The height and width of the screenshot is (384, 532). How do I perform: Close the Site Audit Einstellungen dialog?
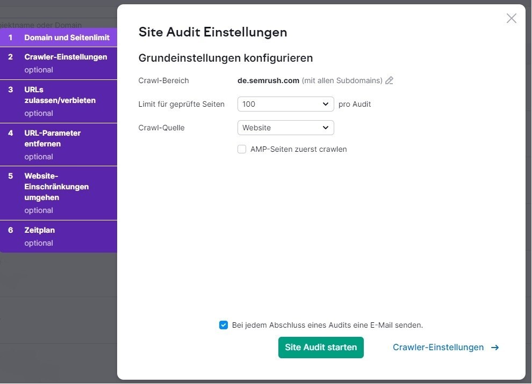(x=511, y=18)
